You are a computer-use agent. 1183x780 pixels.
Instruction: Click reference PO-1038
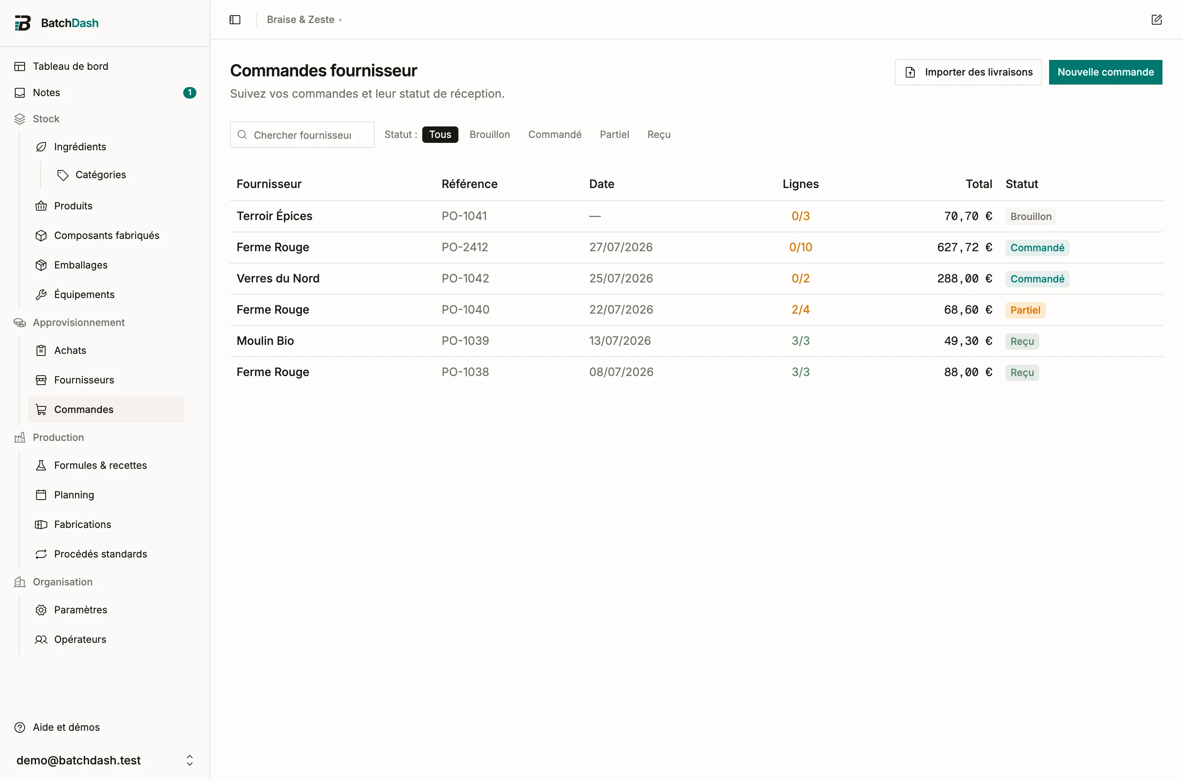[465, 372]
